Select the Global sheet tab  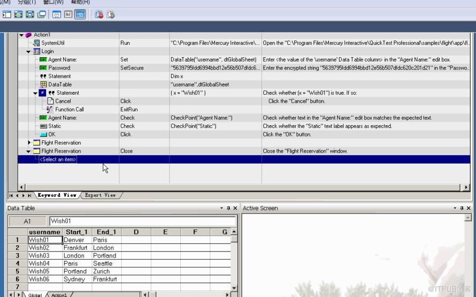[35, 294]
